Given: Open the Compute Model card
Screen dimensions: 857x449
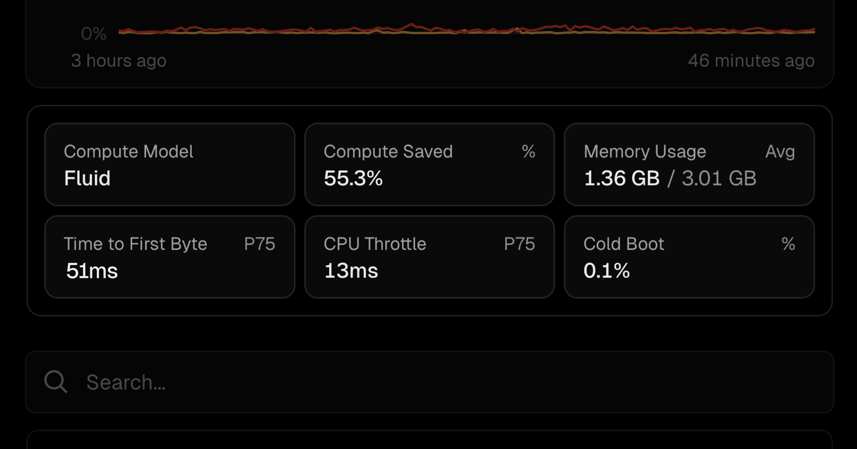Looking at the screenshot, I should click(x=170, y=164).
